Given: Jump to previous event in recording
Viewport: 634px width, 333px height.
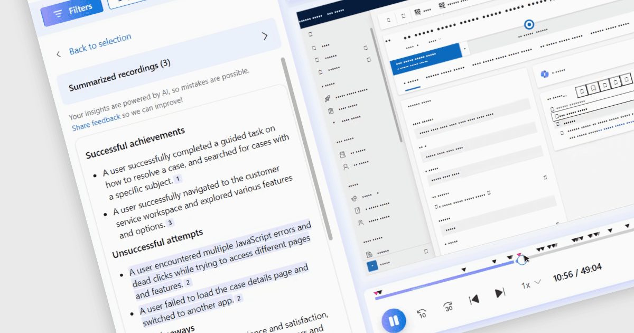Looking at the screenshot, I should click(x=474, y=300).
